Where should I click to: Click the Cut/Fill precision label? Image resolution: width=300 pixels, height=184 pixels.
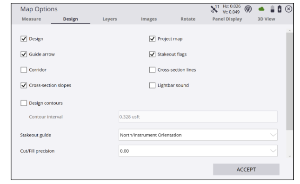coord(37,151)
